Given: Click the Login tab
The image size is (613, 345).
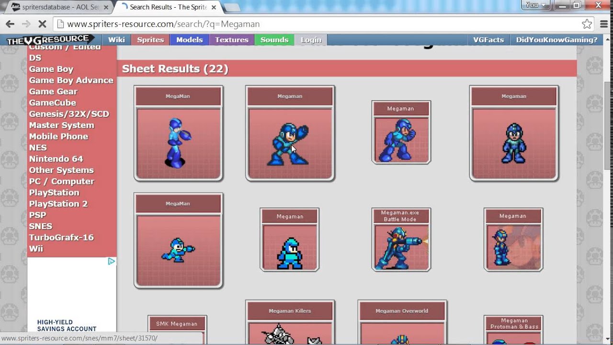Looking at the screenshot, I should click(x=311, y=40).
